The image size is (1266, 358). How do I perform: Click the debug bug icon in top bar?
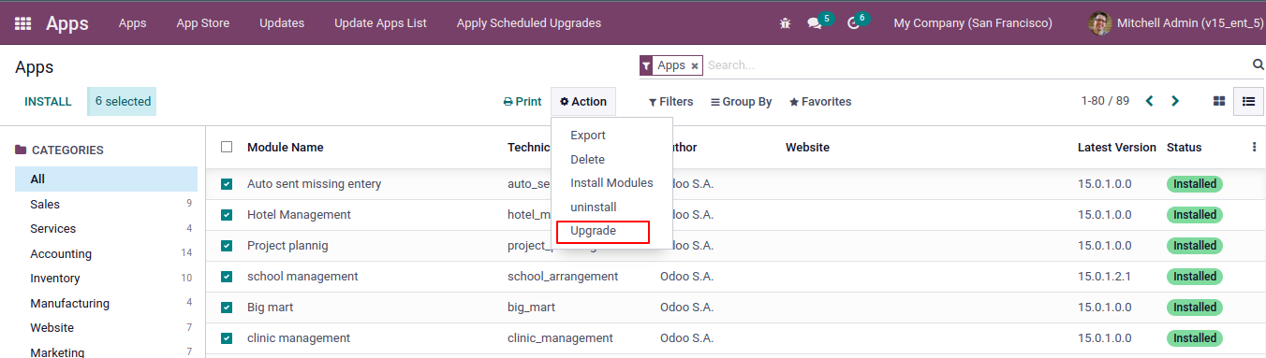[785, 23]
